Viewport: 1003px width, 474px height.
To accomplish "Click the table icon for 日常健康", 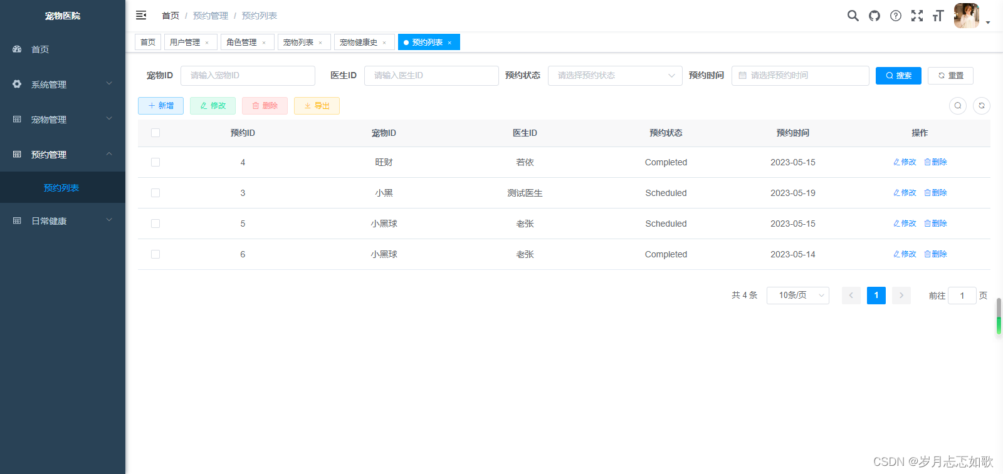I will tap(17, 220).
